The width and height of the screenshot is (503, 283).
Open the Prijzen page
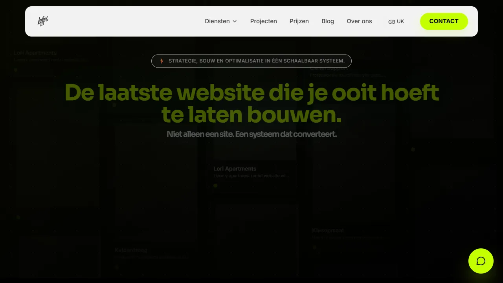tap(299, 21)
